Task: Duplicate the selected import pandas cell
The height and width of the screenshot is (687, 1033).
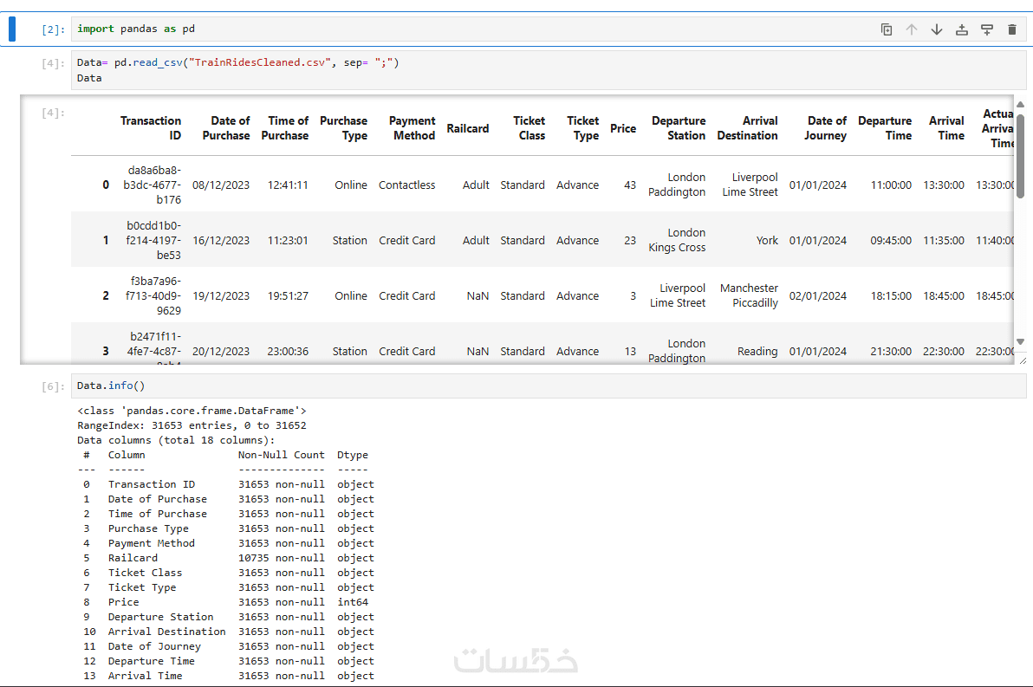Action: point(887,29)
